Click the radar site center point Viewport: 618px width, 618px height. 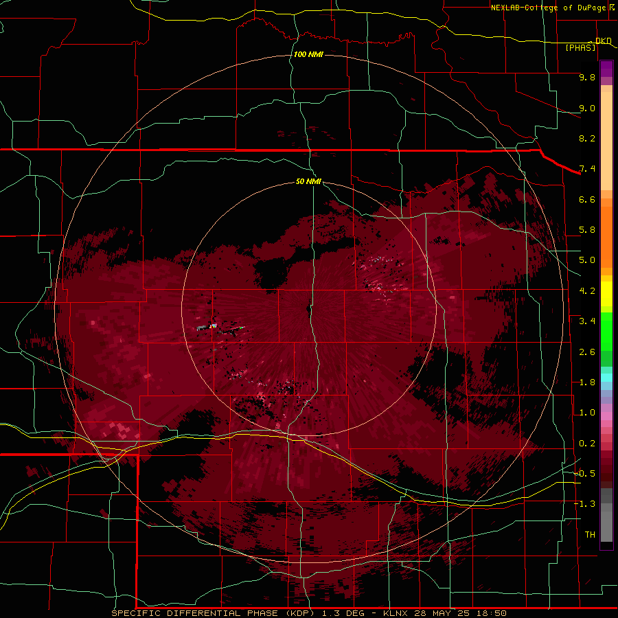[x=309, y=308]
